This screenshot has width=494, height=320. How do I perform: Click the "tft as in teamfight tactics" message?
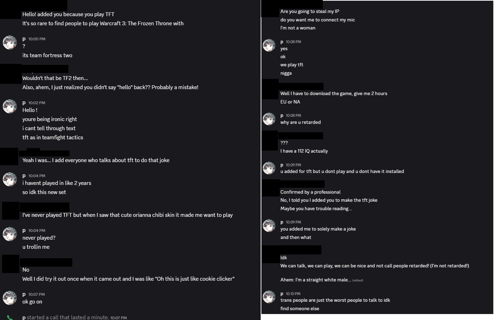click(53, 138)
